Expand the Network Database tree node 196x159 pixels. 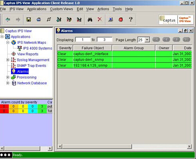coord(8,83)
